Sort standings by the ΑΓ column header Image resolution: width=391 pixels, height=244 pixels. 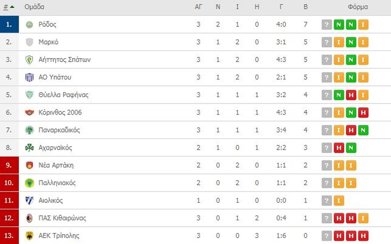click(x=198, y=7)
